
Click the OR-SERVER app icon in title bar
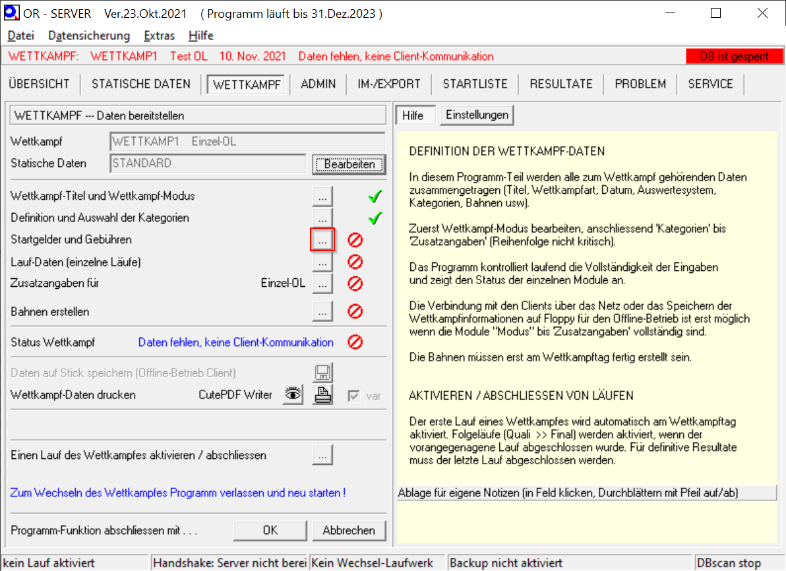tap(10, 13)
